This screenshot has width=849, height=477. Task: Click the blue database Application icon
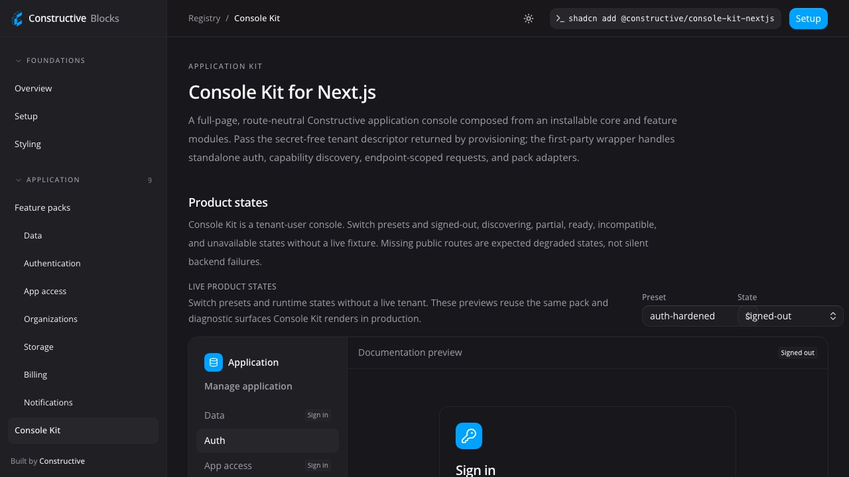[214, 362]
